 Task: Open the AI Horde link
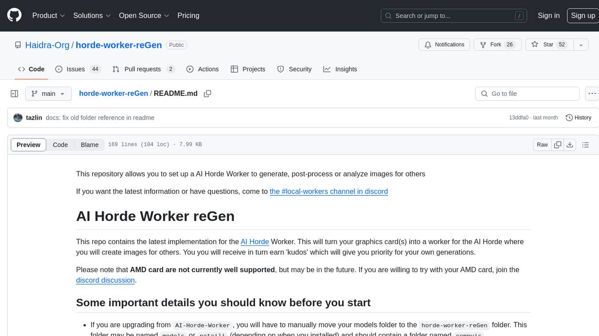[x=255, y=241]
